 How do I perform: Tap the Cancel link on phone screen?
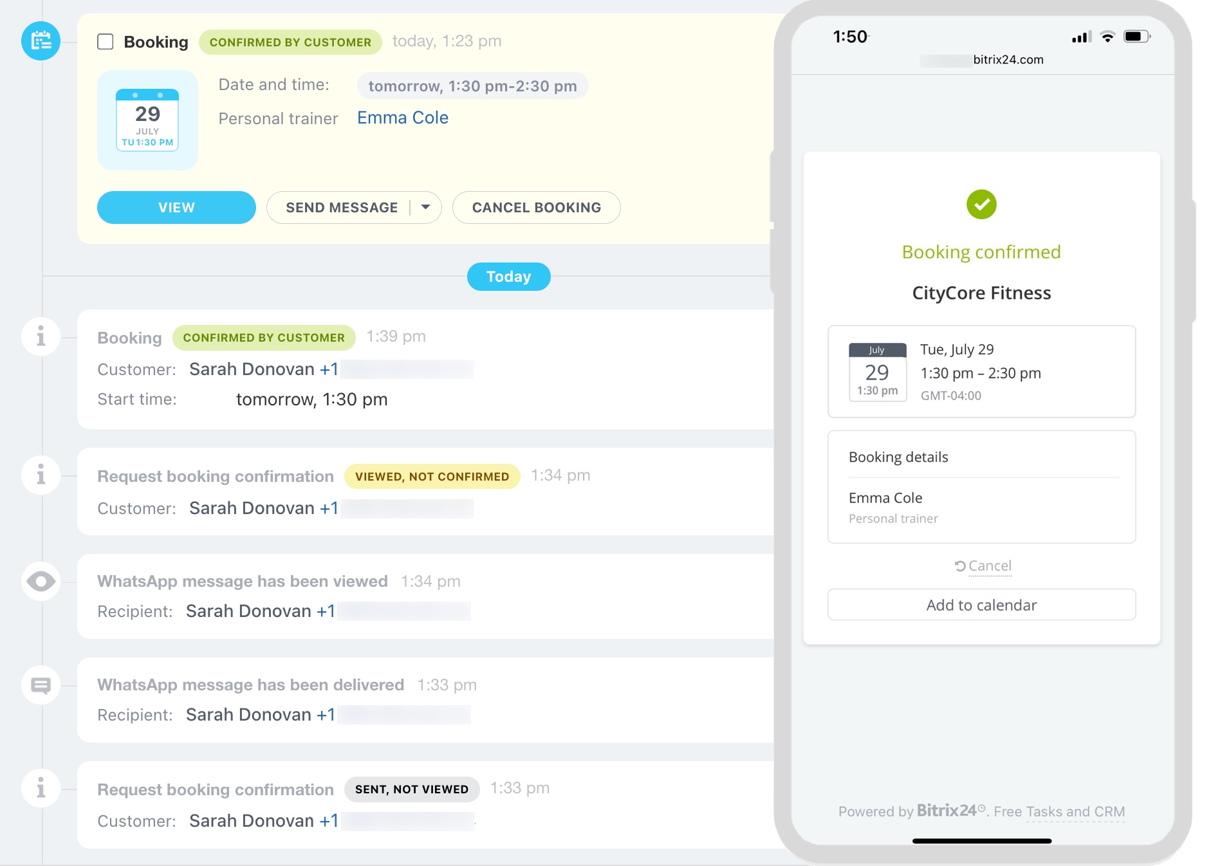(x=983, y=566)
